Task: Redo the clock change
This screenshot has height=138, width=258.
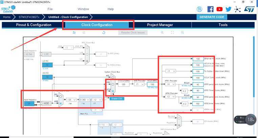Action: (x=84, y=32)
